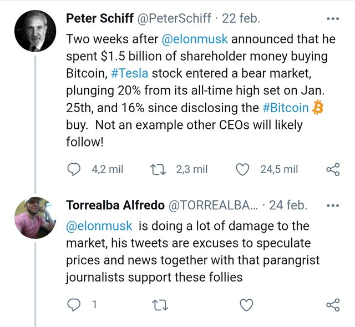Open more options on Peter Schiff's tweet
This screenshot has height=327, width=355.
coord(333,19)
